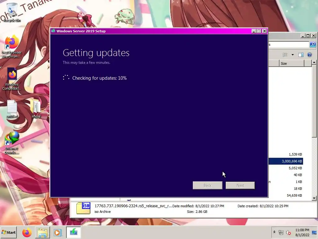Image resolution: width=318 pixels, height=239 pixels.
Task: Click the Back button in Setup
Action: point(207,185)
